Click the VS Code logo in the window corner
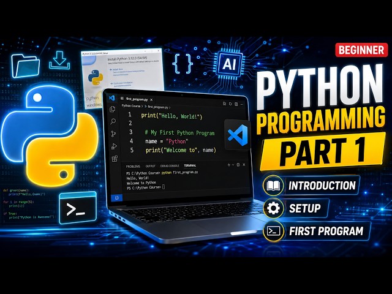Image resolution: width=392 pixels, height=294 pixels. tap(111, 98)
